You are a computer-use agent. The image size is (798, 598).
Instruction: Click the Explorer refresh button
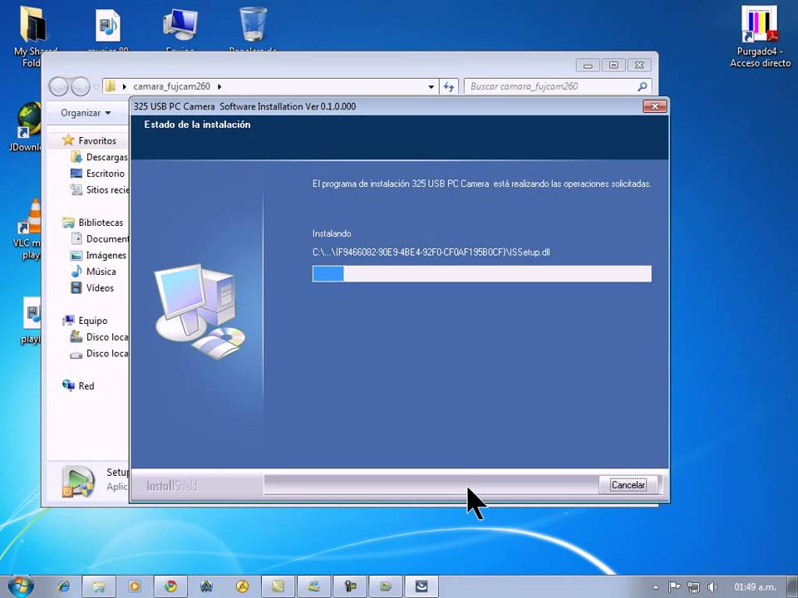pos(448,87)
